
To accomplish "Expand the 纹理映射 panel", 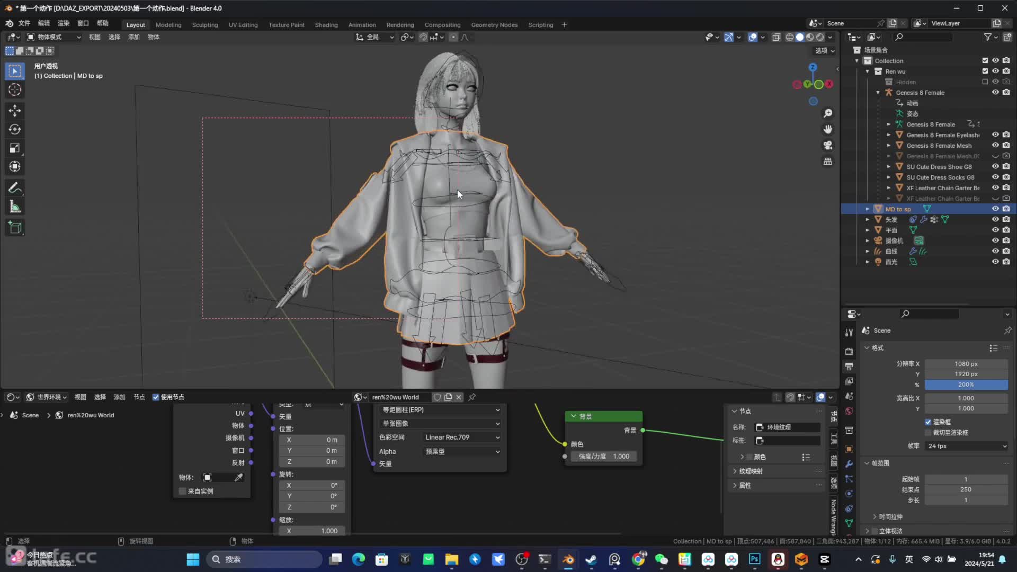I will [x=751, y=471].
